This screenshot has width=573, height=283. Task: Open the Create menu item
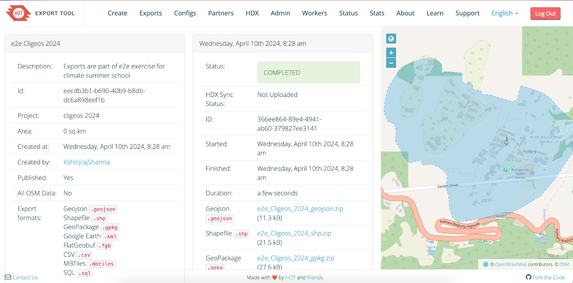pos(117,13)
